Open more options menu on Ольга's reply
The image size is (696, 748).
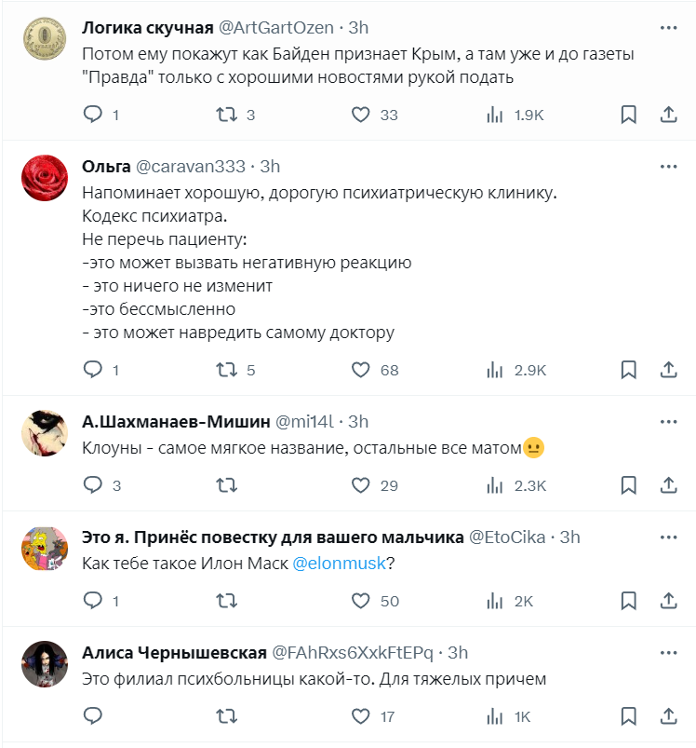click(x=667, y=166)
